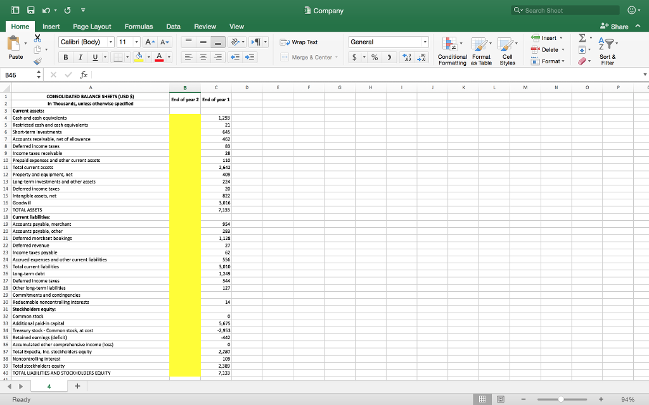Click the text Orientation icon

tap(235, 42)
